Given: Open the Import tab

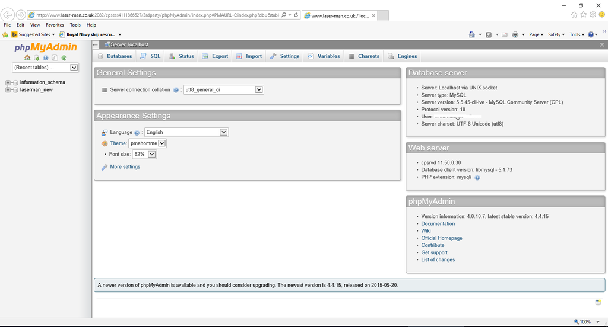Looking at the screenshot, I should (249, 56).
